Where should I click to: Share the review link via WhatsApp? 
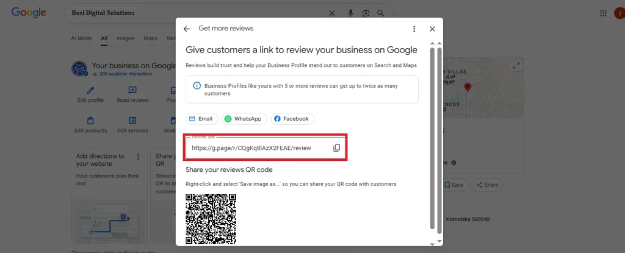[244, 119]
